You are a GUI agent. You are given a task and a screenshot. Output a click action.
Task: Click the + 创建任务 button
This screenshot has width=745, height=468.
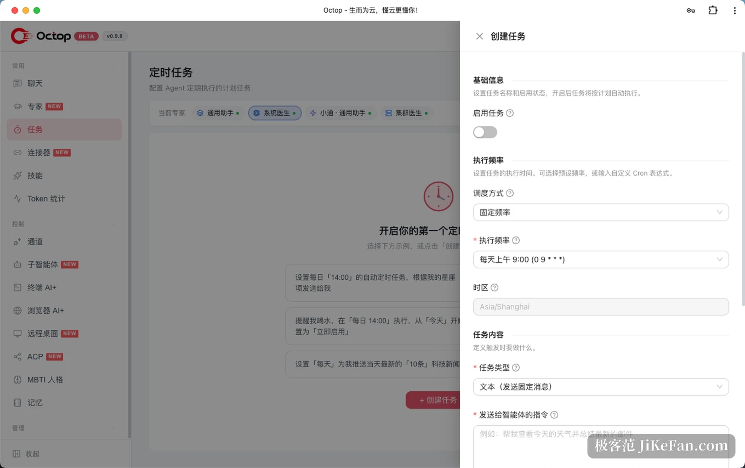coord(433,400)
